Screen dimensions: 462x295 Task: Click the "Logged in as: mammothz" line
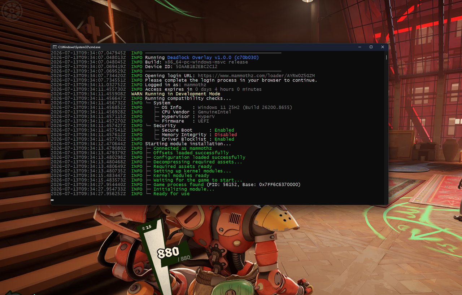(176, 85)
